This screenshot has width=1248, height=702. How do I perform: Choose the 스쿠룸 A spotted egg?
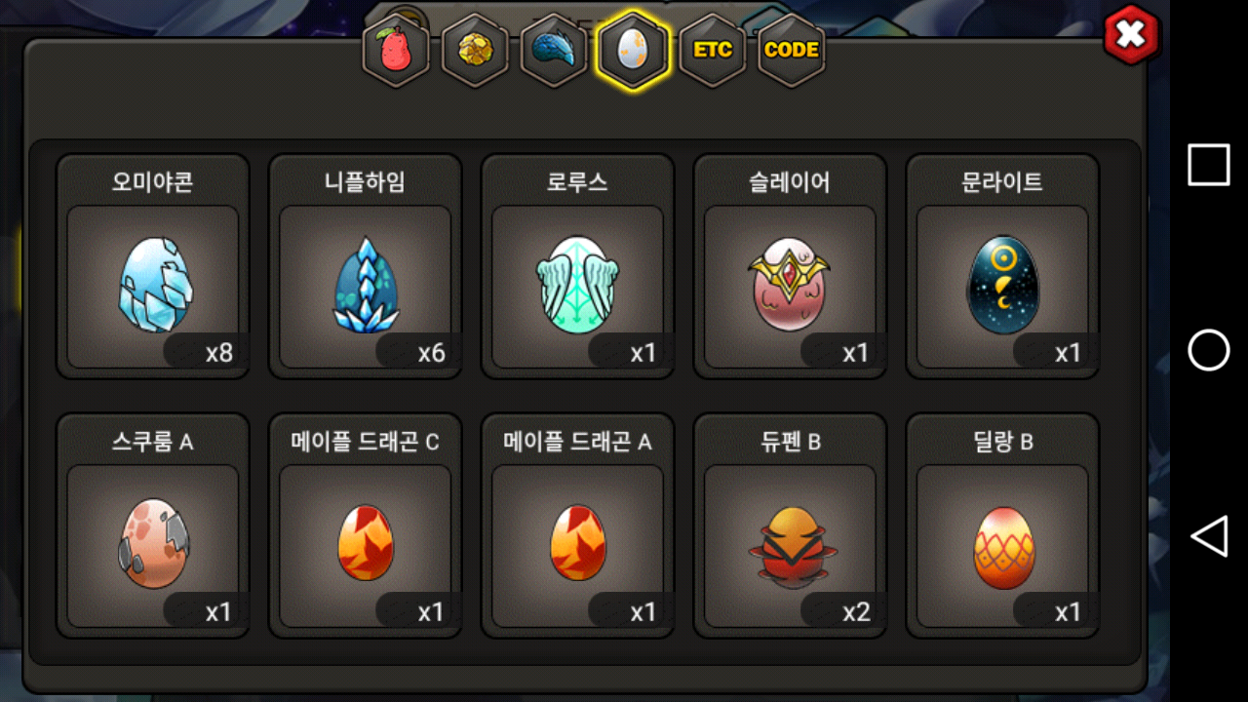153,526
